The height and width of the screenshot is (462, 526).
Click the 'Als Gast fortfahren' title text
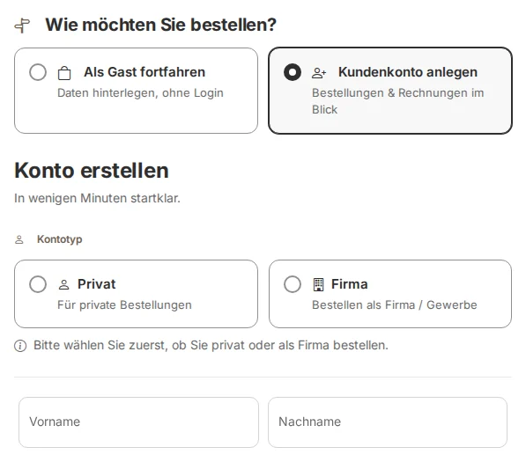pos(144,72)
